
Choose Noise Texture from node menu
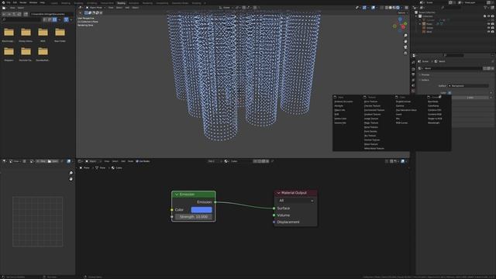pos(370,127)
